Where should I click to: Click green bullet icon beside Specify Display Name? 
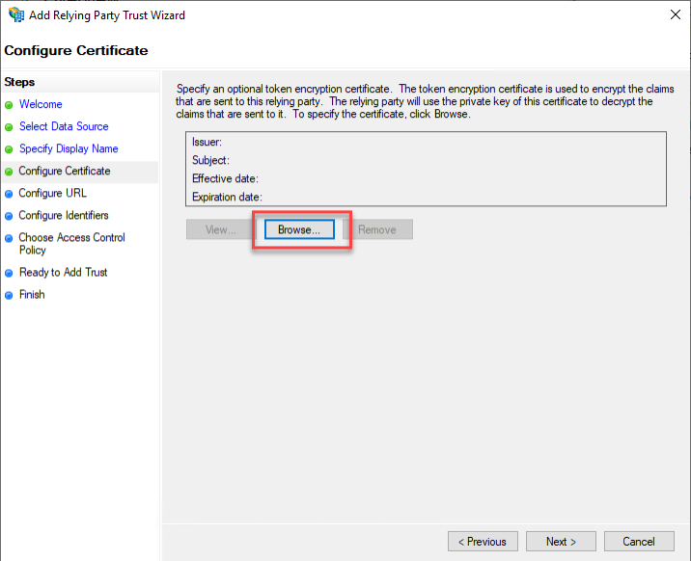click(x=9, y=149)
